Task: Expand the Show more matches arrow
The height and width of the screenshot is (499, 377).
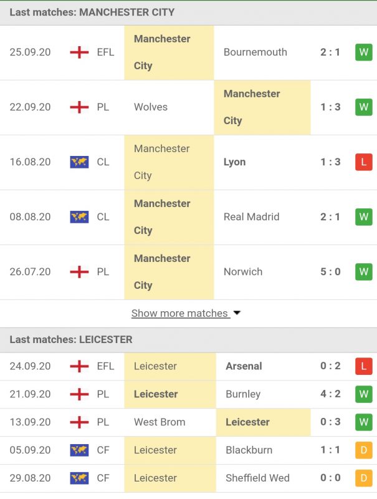Action: coord(237,313)
